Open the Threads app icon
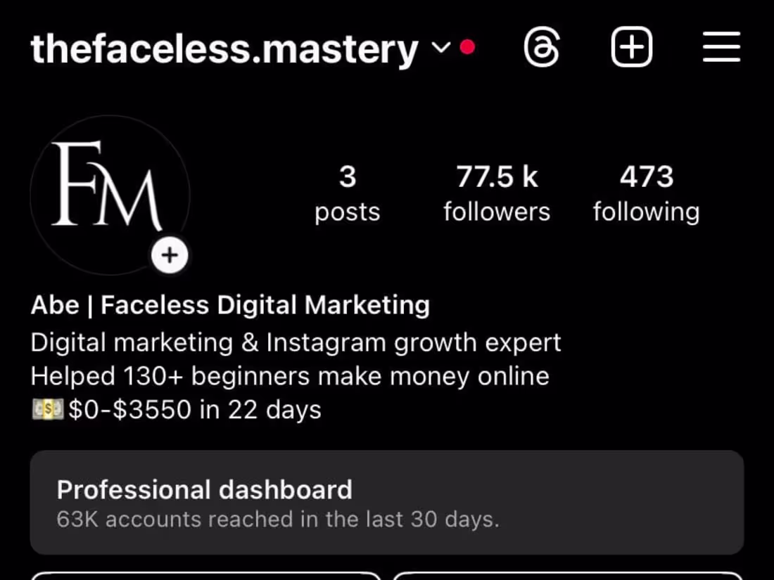This screenshot has height=580, width=774. point(542,46)
